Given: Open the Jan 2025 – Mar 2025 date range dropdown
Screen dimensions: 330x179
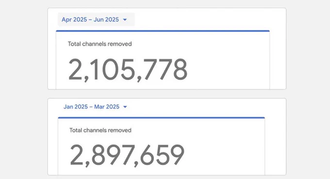Looking at the screenshot, I should pyautogui.click(x=95, y=107).
